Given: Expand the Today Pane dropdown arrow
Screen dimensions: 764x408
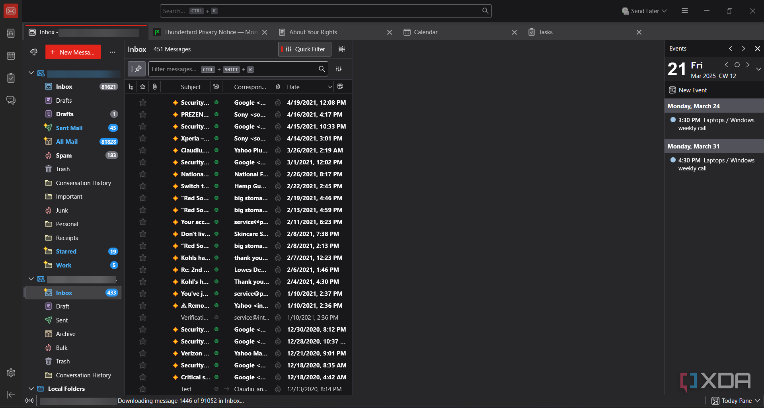Looking at the screenshot, I should (757, 400).
